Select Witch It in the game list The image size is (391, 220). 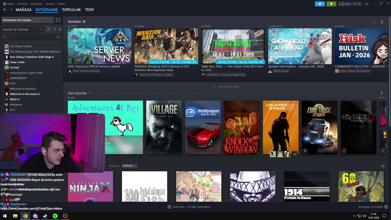point(14,99)
